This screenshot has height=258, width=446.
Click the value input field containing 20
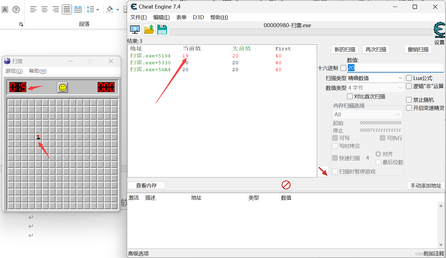click(395, 68)
